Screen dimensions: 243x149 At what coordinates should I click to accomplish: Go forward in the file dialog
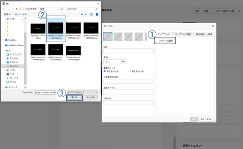[x=9, y=9]
